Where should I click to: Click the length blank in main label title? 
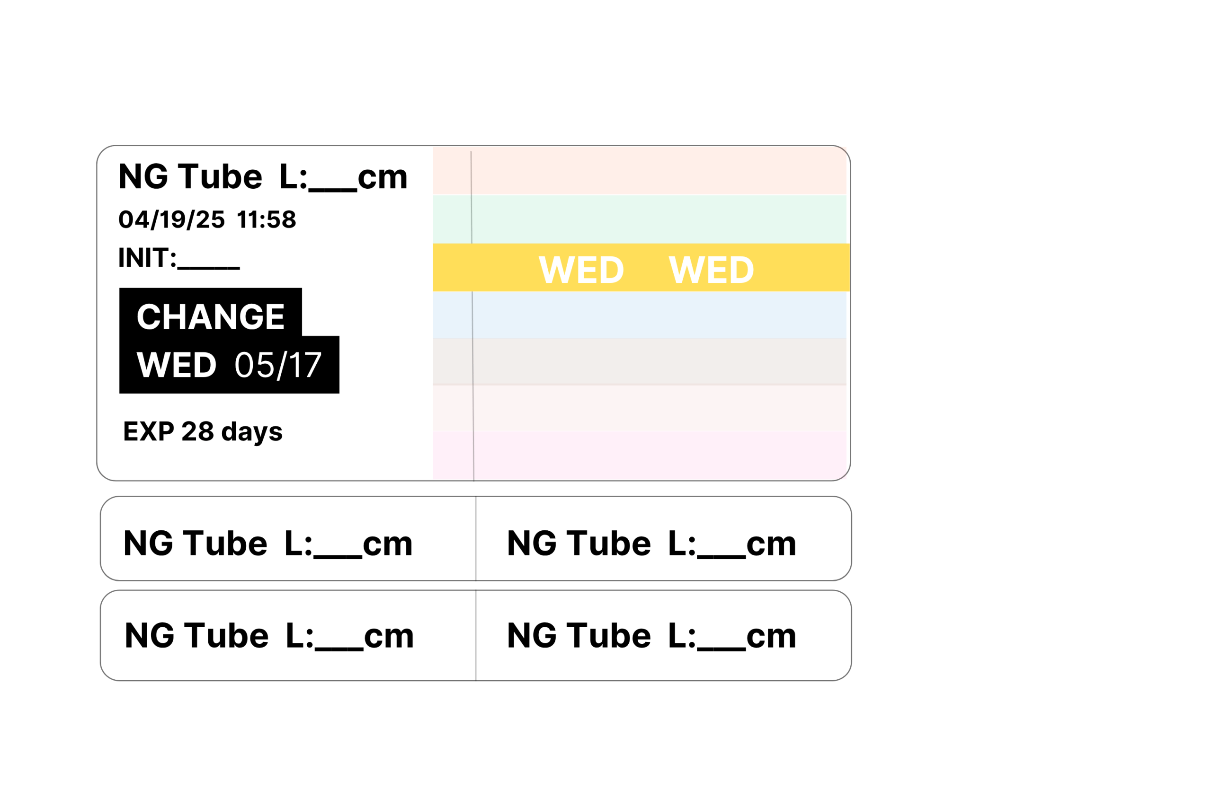click(x=332, y=189)
